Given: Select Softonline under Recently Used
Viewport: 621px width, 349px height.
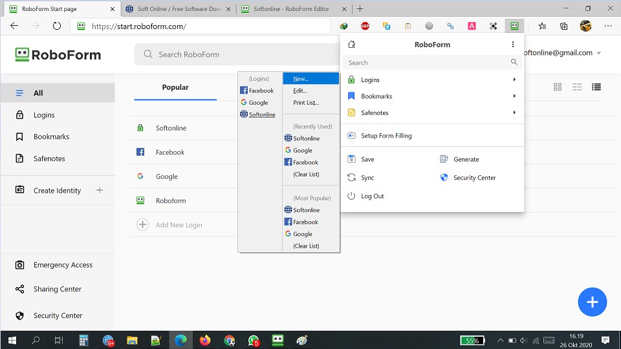Looking at the screenshot, I should tap(311, 138).
